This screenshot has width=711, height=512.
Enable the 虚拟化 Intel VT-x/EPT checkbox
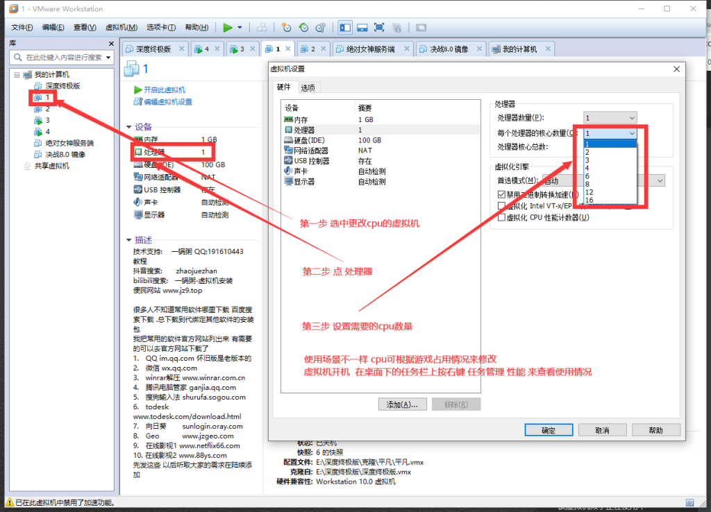501,206
